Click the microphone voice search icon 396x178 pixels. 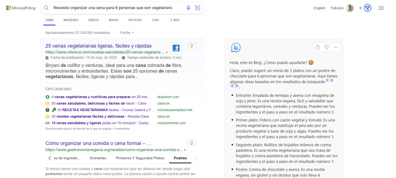(188, 8)
